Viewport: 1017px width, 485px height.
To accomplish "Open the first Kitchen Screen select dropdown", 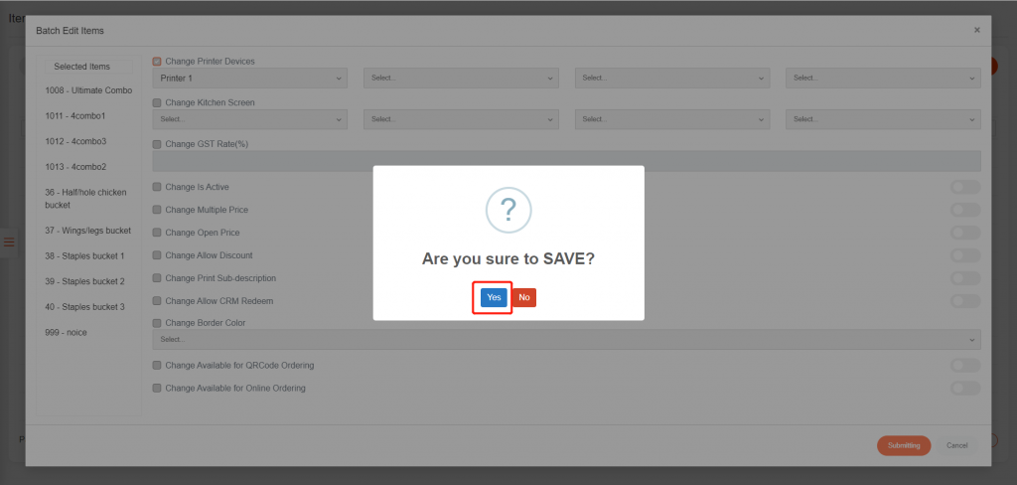I will [x=251, y=119].
